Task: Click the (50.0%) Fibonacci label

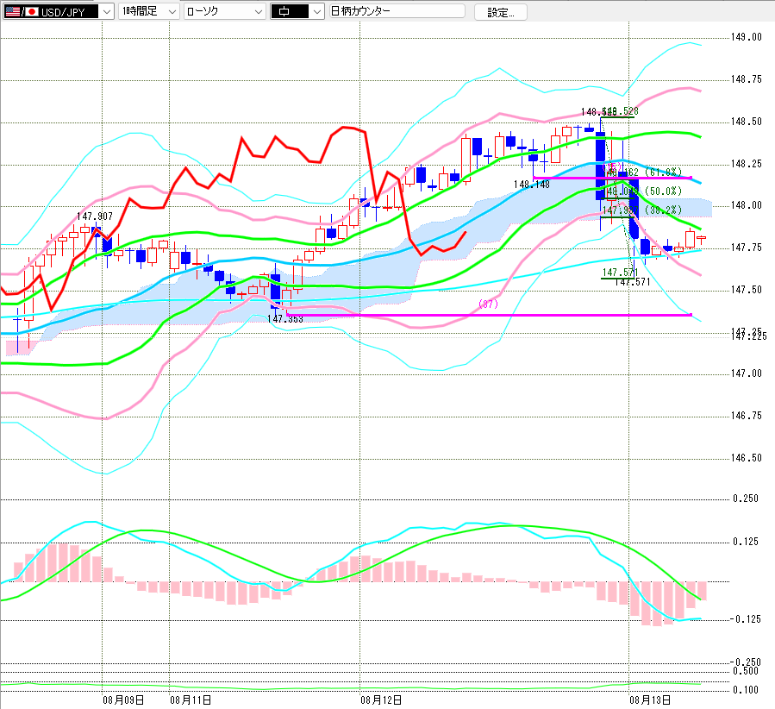Action: 663,191
